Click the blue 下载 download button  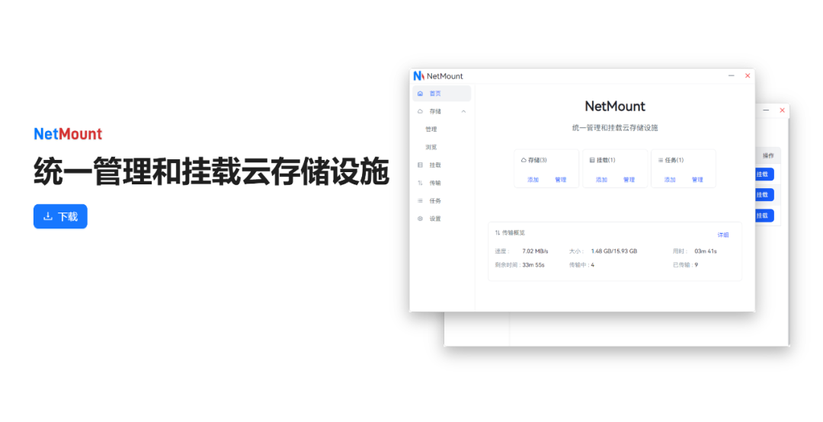click(60, 216)
